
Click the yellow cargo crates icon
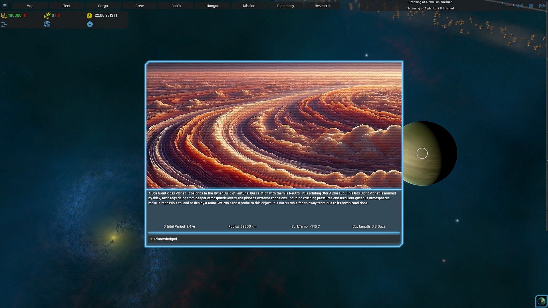coord(47,15)
